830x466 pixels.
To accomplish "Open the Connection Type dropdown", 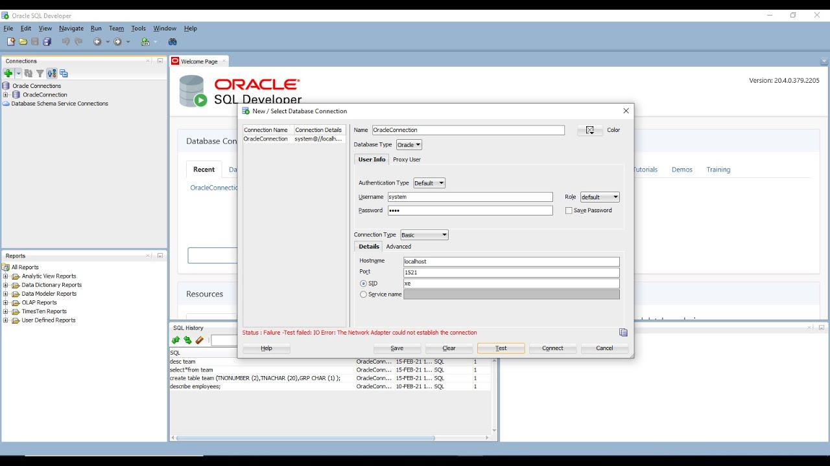I will (424, 235).
